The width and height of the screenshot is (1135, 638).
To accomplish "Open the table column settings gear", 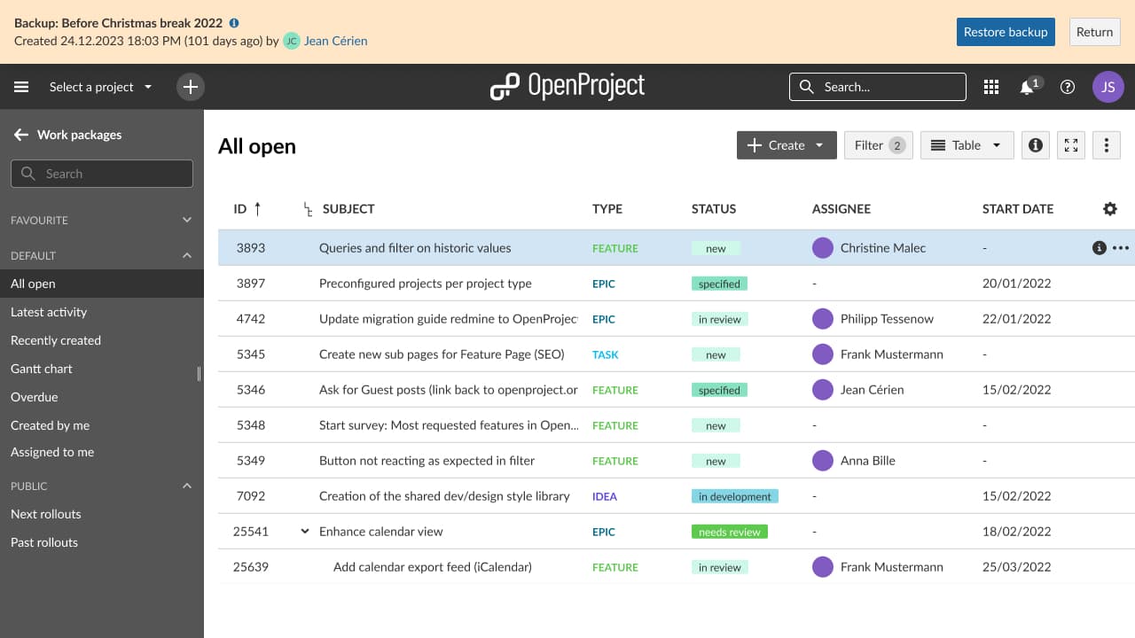I will (x=1109, y=208).
